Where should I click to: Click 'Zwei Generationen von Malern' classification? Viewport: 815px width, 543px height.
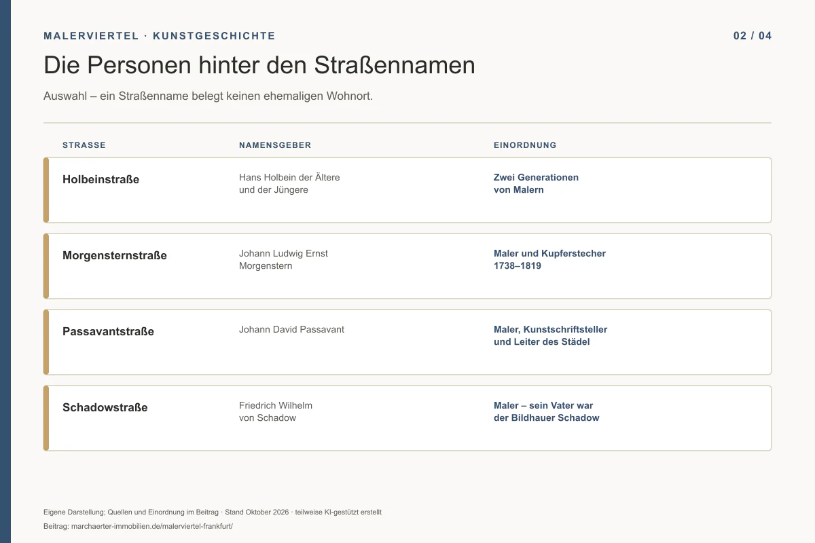click(536, 183)
